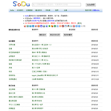The width and height of the screenshot is (111, 111).
Task: Open the 点击排行 nav item
Action: [x=20, y=10]
